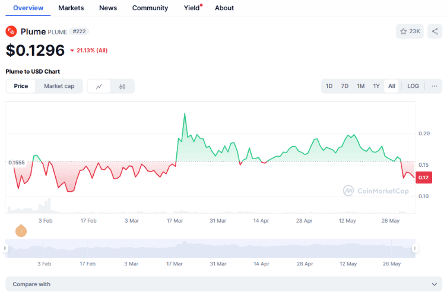Click the 21.13% (All) change indicator
The image size is (447, 295).
point(89,50)
